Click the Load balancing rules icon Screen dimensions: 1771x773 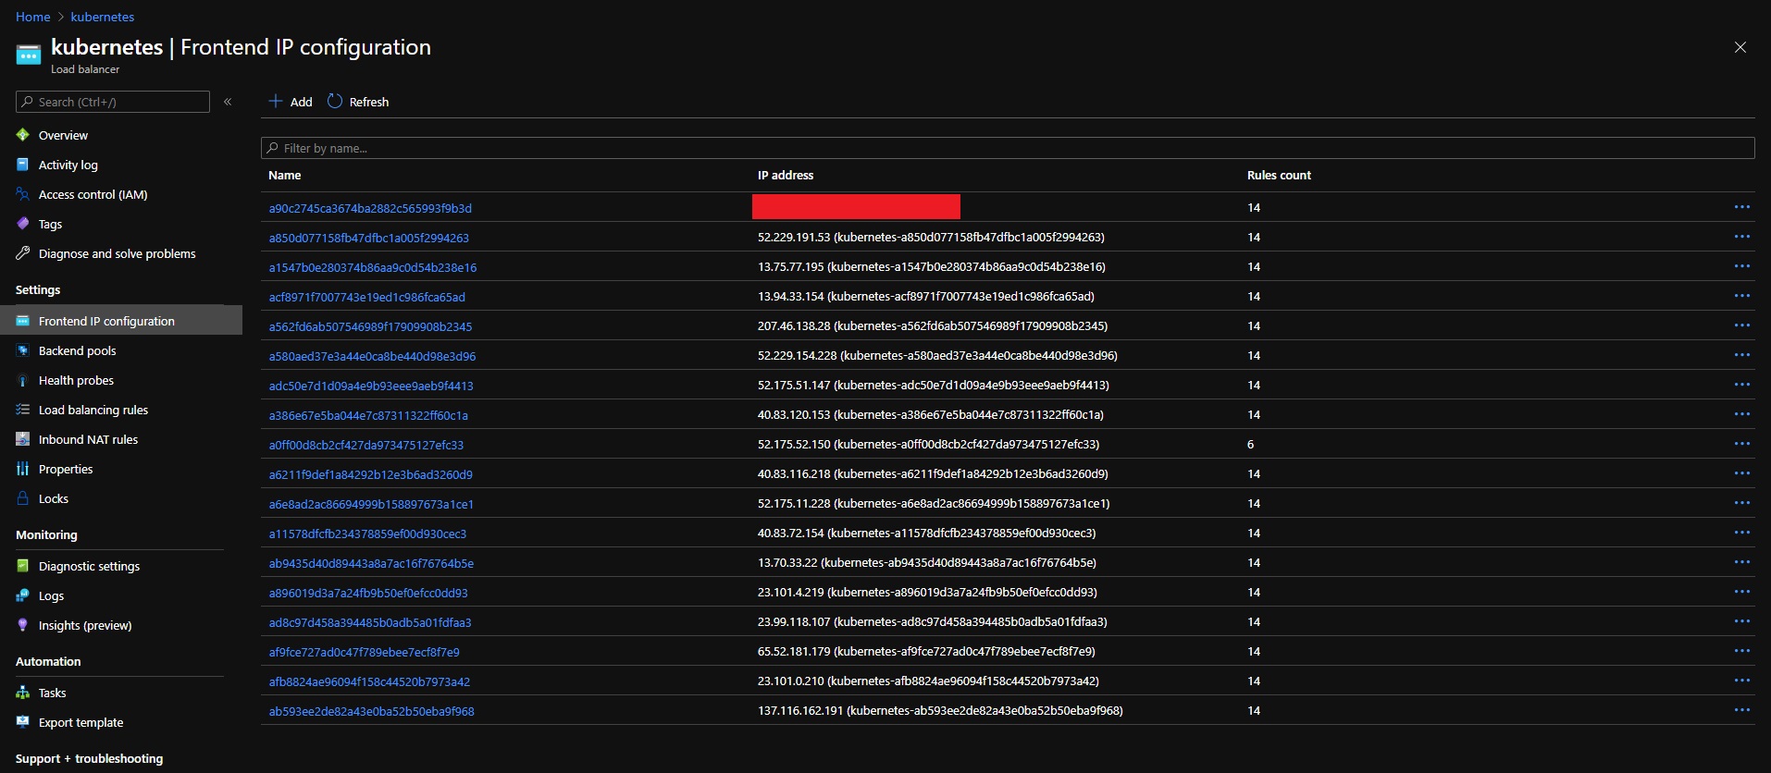point(23,410)
